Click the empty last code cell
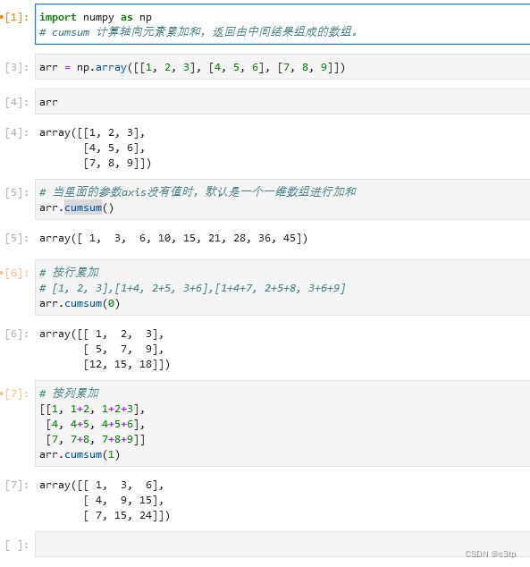 pos(282,545)
